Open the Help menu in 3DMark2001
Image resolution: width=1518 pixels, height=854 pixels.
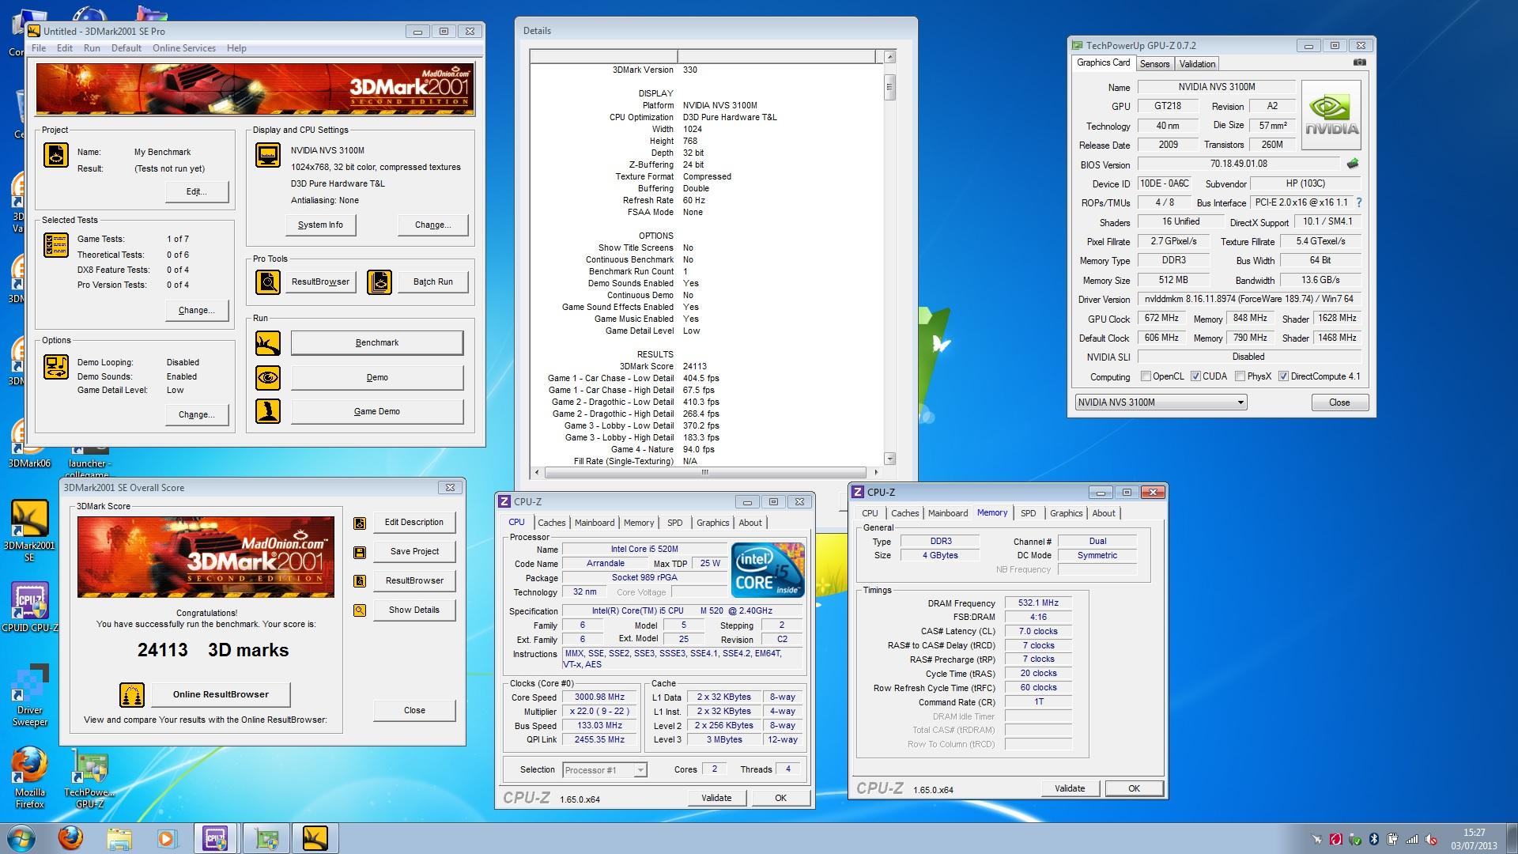click(x=236, y=48)
